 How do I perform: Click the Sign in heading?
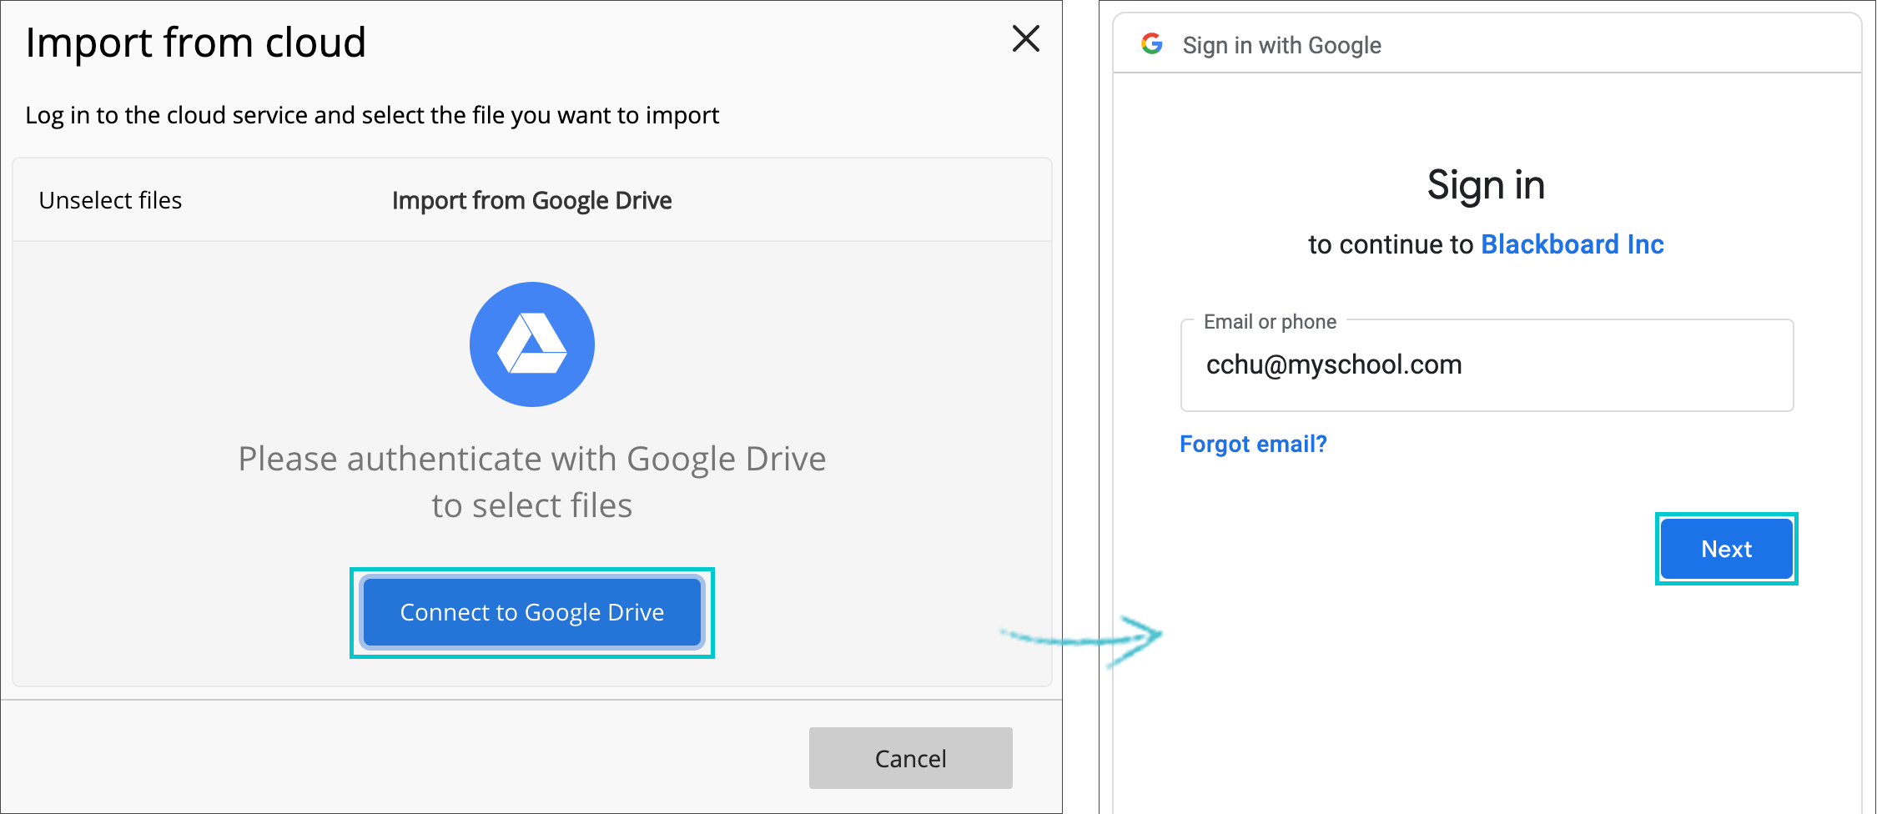click(x=1486, y=184)
